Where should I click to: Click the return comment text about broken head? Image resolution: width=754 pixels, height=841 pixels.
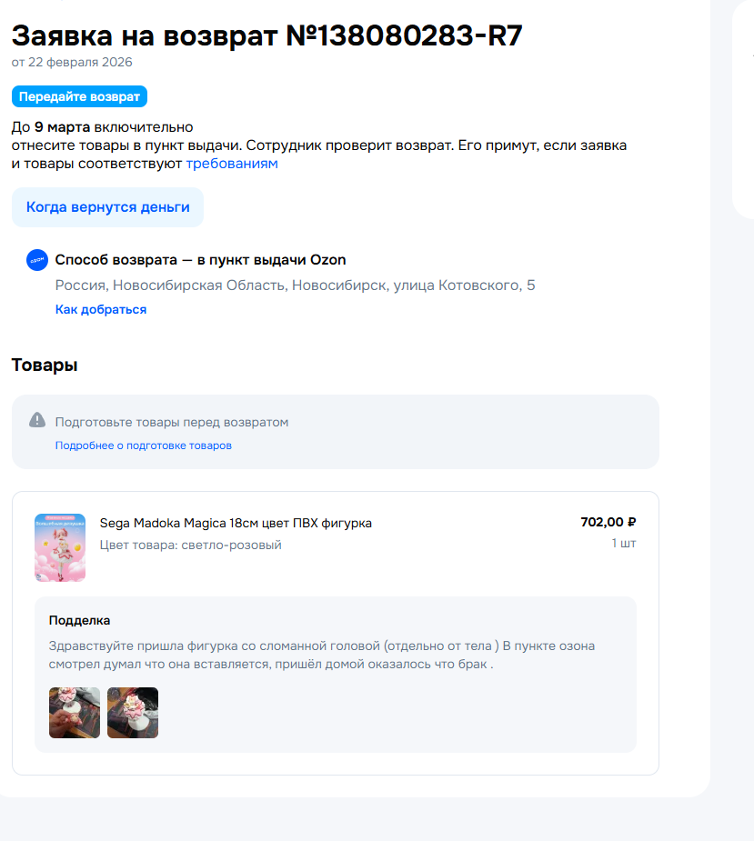[x=322, y=655]
